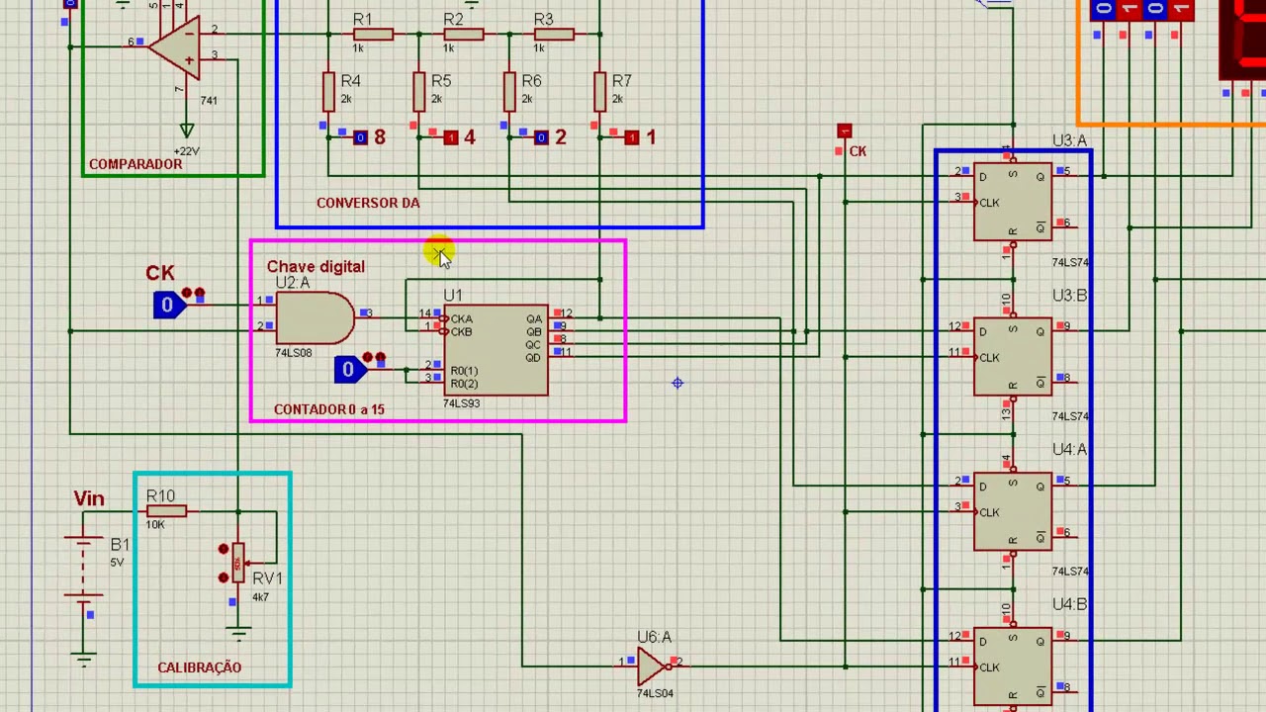Select the +22V power terminal arrow
This screenshot has height=712, width=1266.
pos(186,129)
